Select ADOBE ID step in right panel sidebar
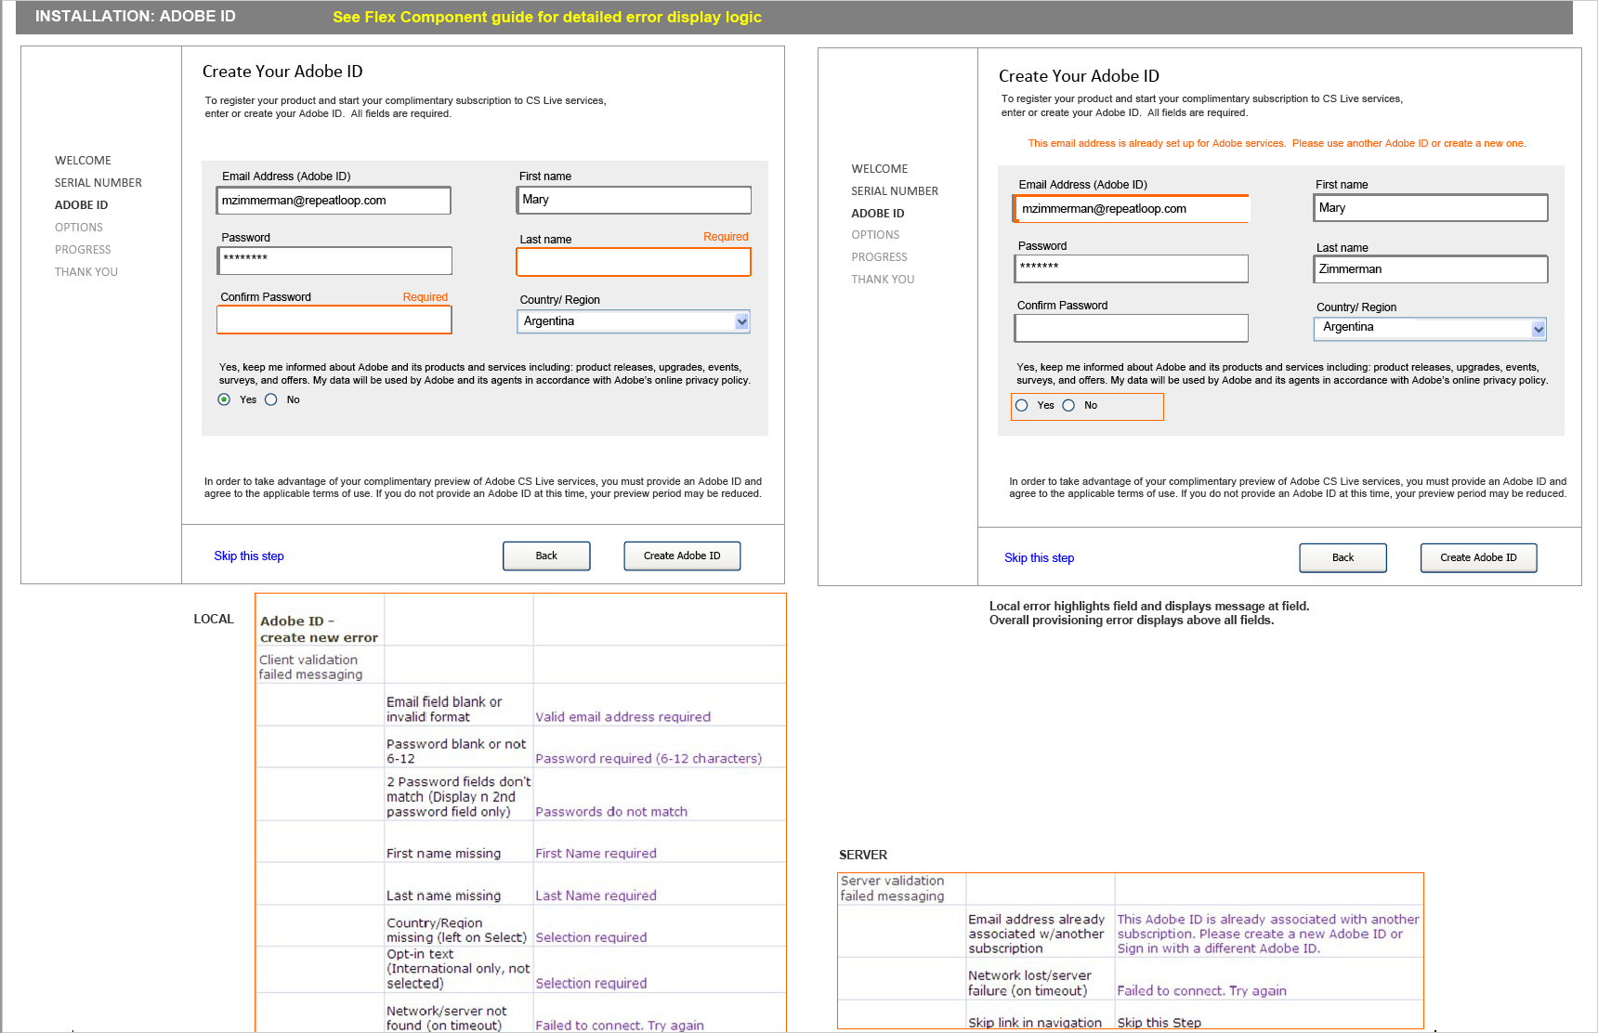This screenshot has width=1598, height=1033. coord(878,214)
